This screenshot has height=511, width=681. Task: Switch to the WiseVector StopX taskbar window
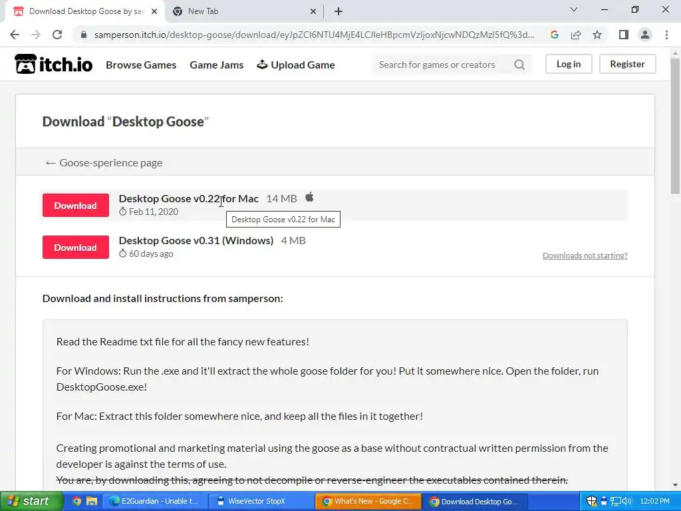(261, 501)
